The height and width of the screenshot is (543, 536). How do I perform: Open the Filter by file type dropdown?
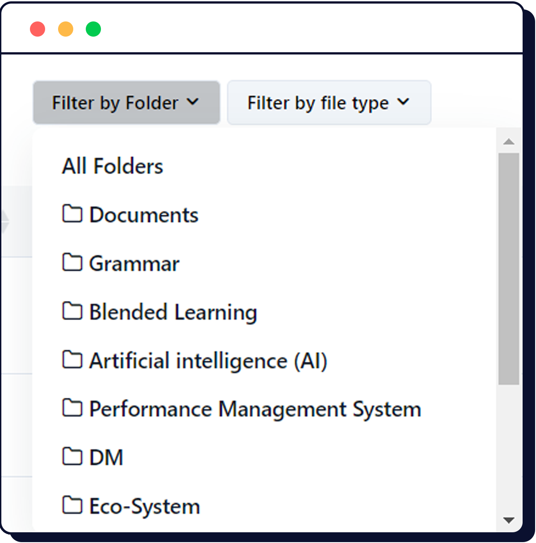click(x=329, y=102)
